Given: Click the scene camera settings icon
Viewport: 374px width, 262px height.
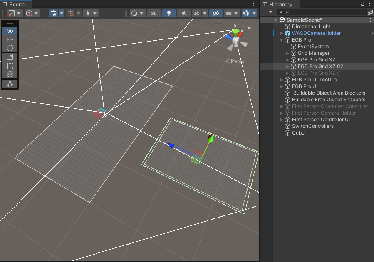Looking at the screenshot, I should click(229, 13).
